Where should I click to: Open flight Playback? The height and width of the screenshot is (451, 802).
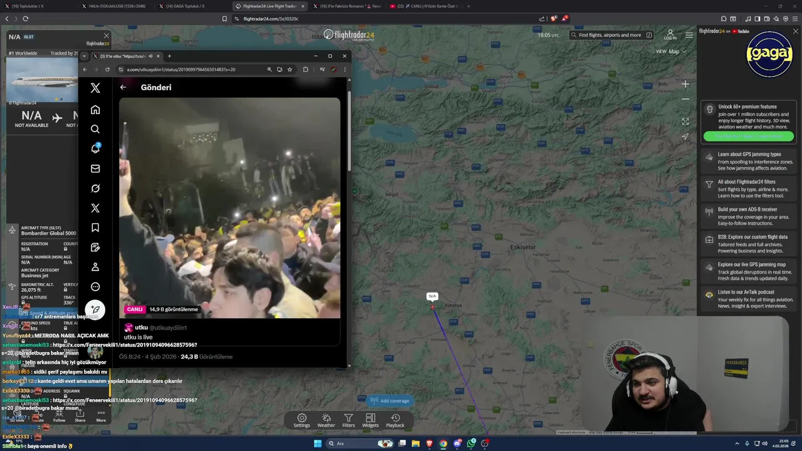click(x=395, y=420)
